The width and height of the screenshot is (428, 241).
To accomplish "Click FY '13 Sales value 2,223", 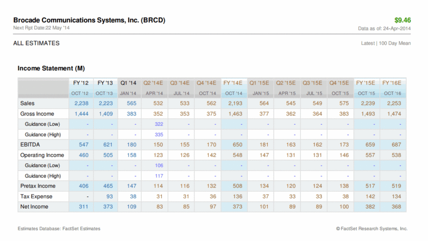I will 106,103.
